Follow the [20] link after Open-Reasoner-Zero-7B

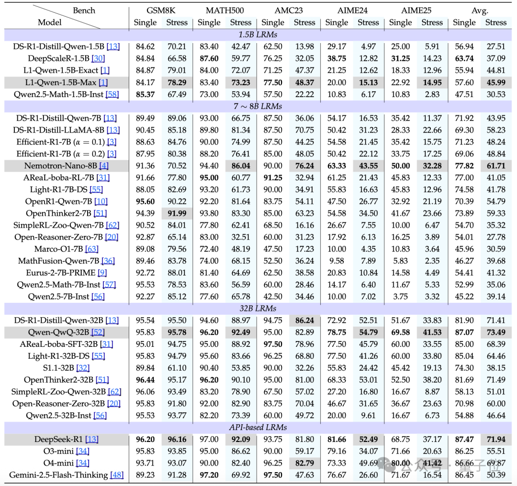(112, 237)
